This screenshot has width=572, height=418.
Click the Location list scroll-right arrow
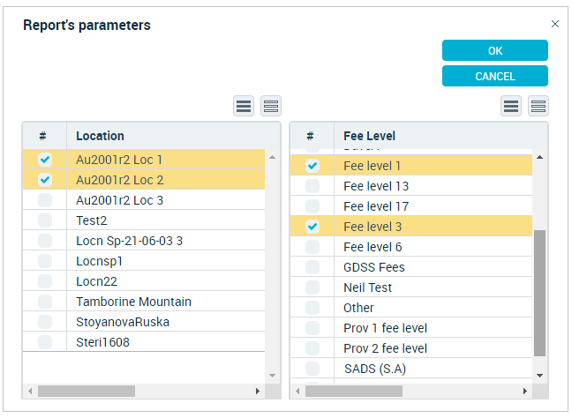(258, 391)
